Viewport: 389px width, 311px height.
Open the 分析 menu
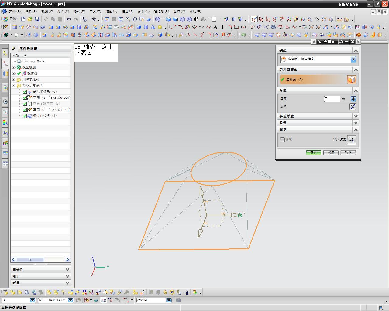(143, 11)
